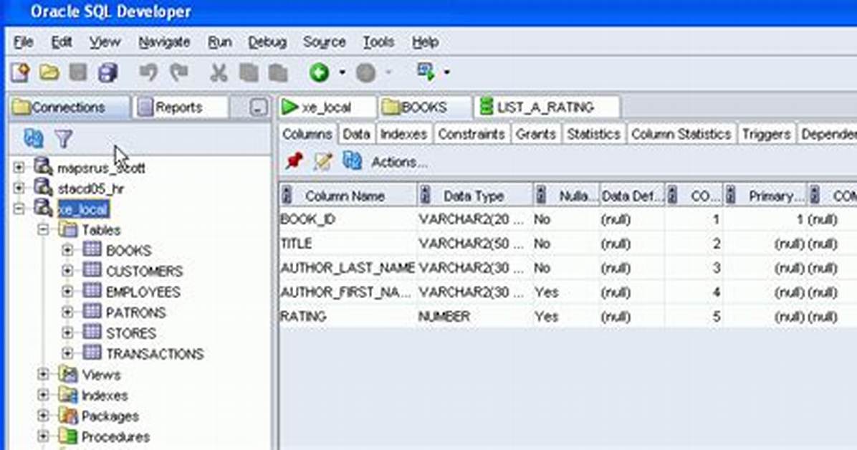Switch to the Constraints tab
Viewport: 857px width, 450px height.
tap(471, 134)
